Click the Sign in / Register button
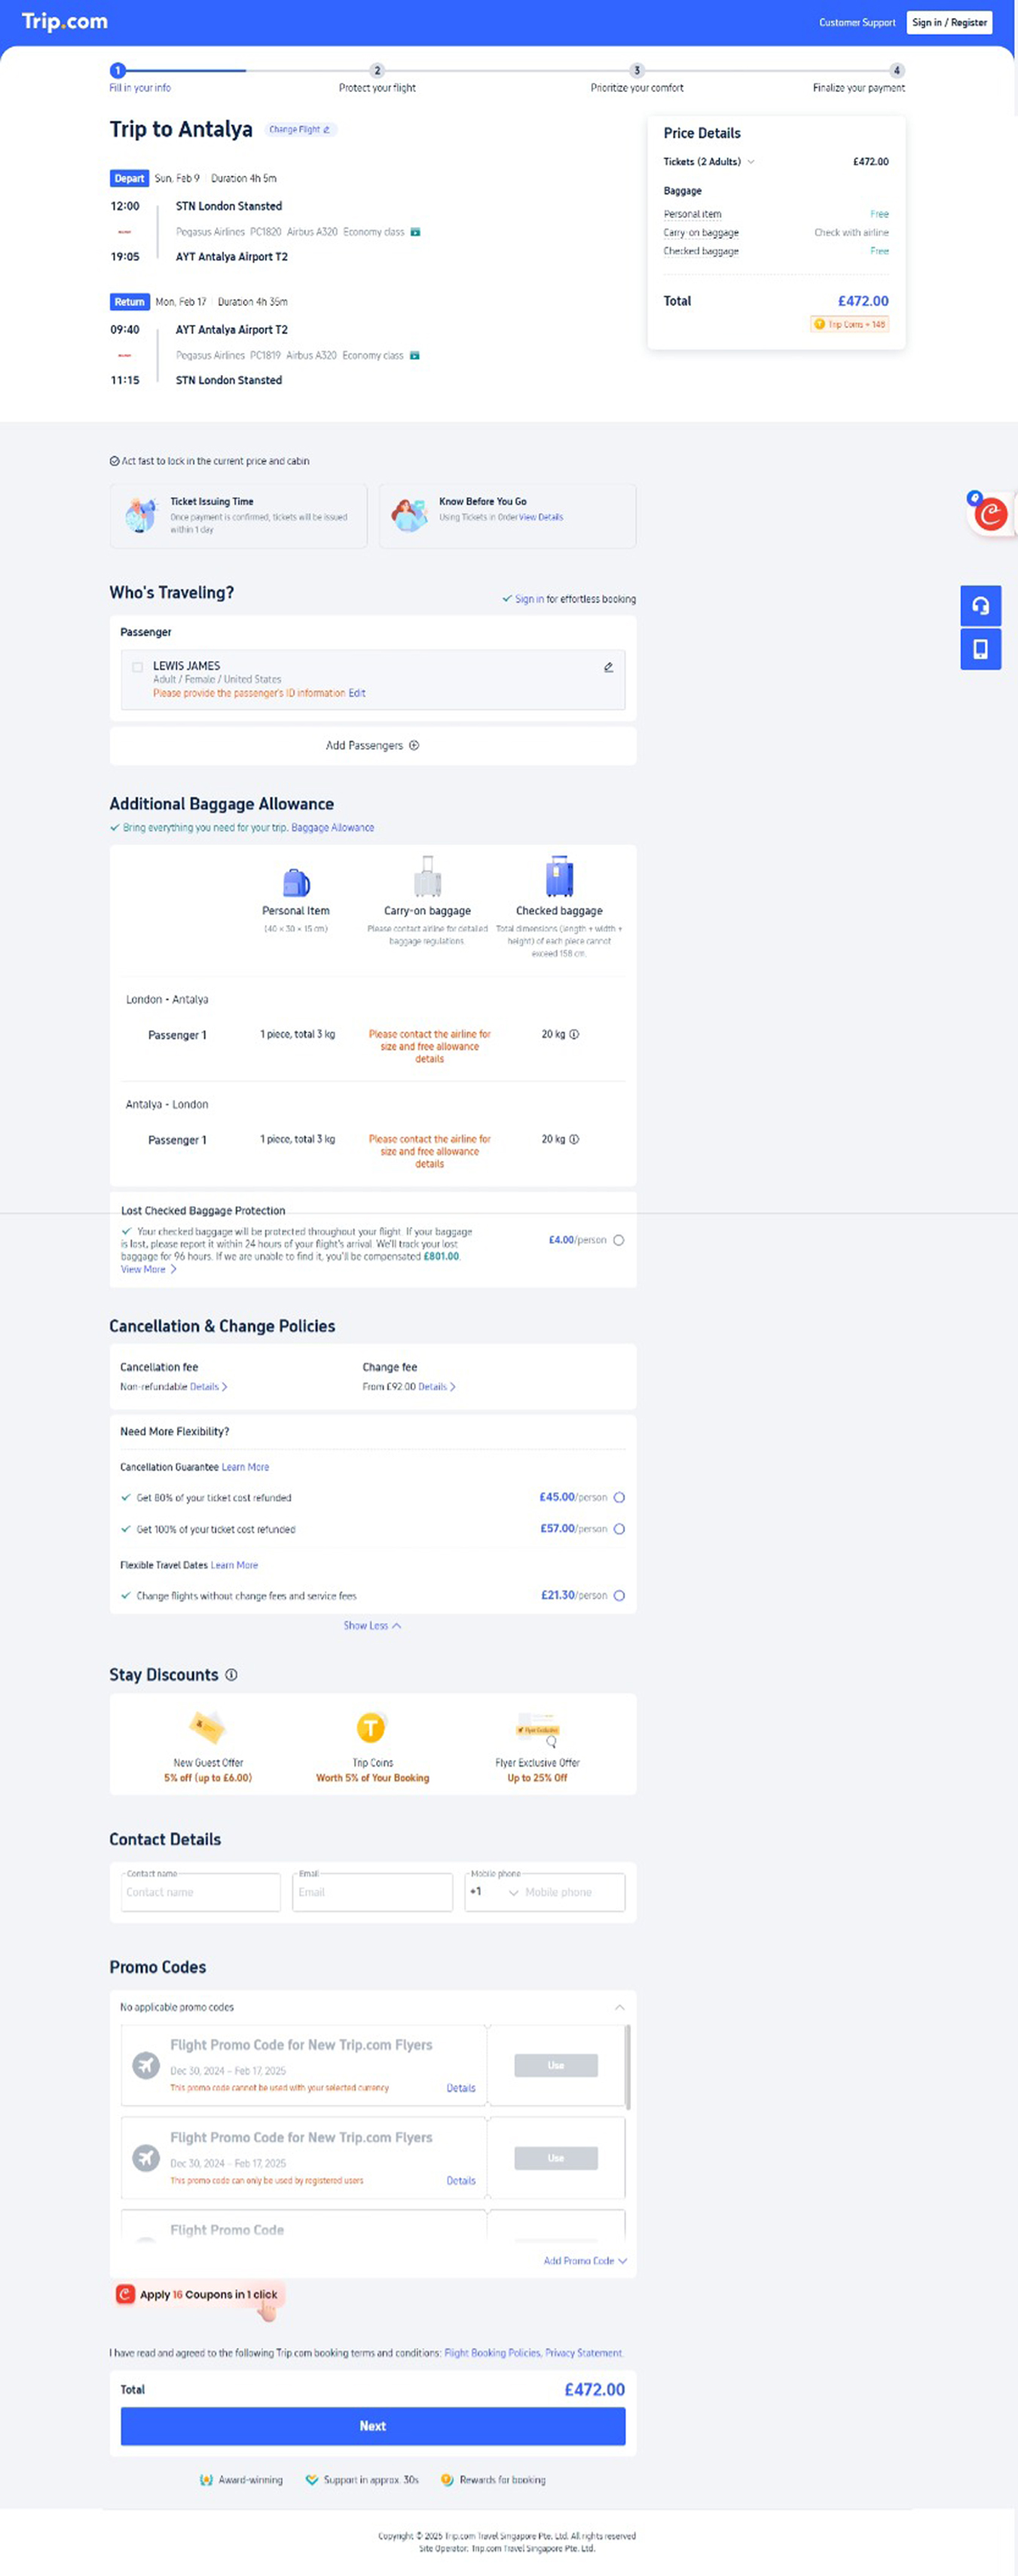The image size is (1018, 2576). coord(948,22)
